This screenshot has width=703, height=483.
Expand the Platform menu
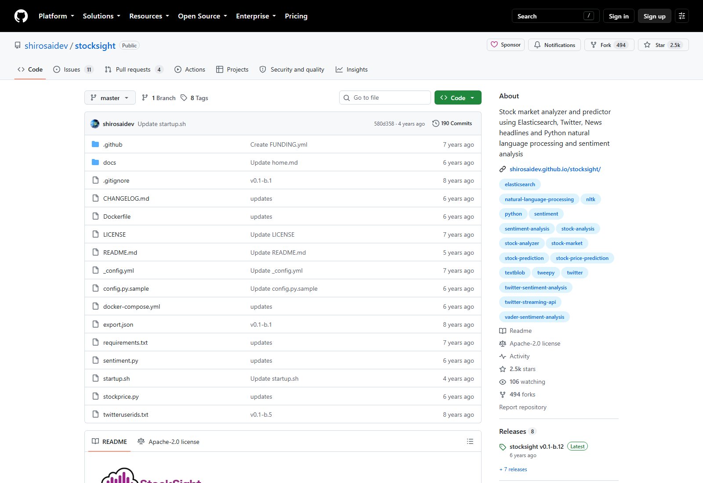coord(56,16)
